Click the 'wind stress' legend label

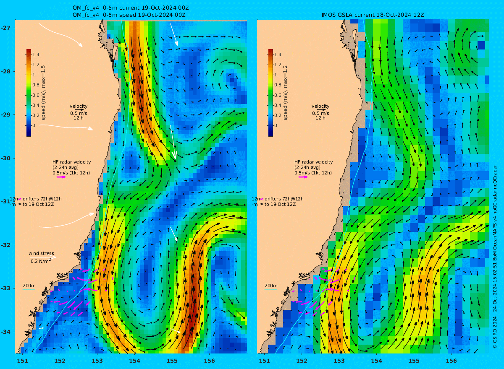click(x=41, y=253)
